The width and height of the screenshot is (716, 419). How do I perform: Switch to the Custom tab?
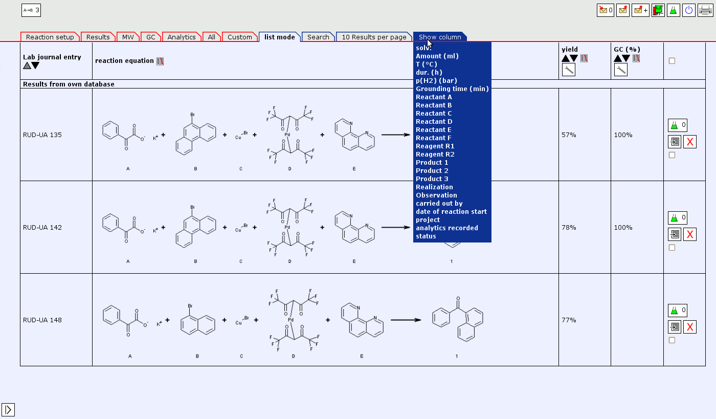(x=240, y=37)
